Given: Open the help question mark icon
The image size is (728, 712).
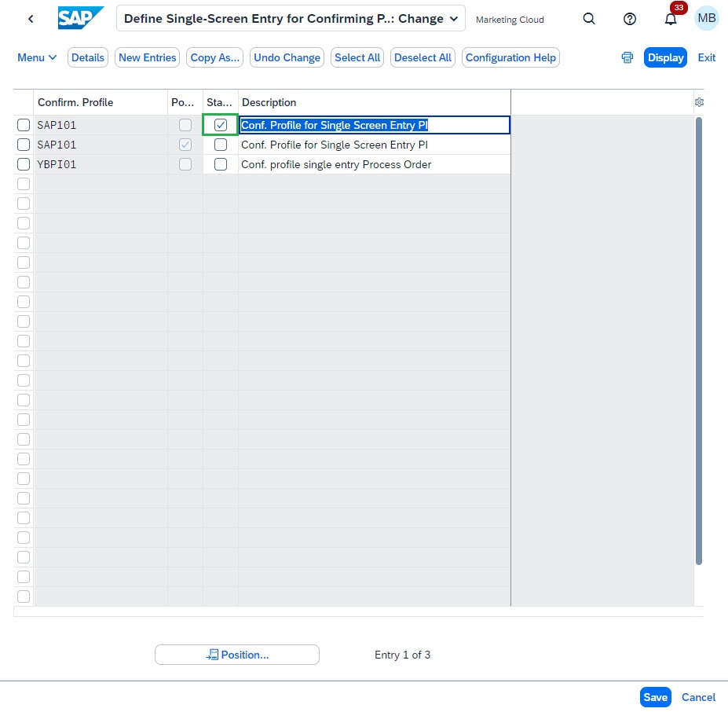Looking at the screenshot, I should (x=630, y=19).
